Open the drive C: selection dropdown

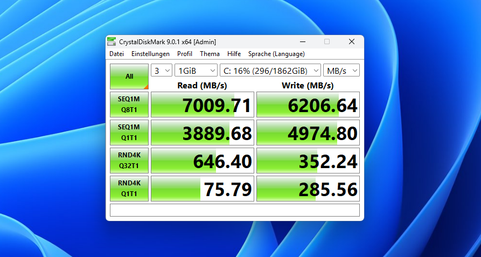click(x=270, y=71)
